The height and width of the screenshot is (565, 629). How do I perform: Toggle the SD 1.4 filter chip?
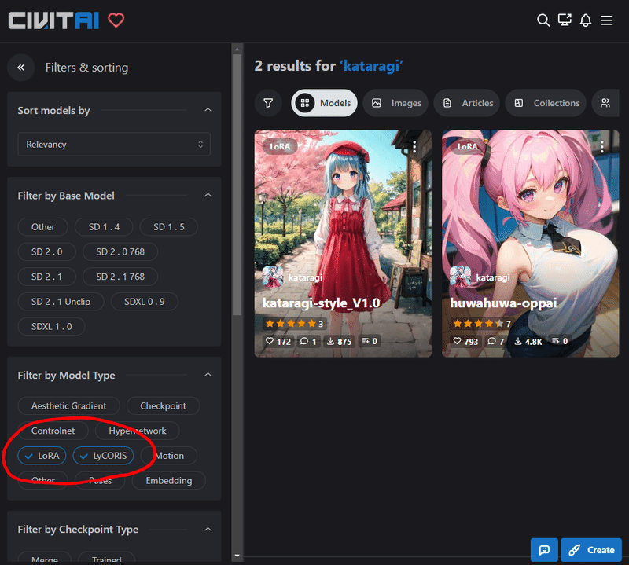(x=104, y=227)
